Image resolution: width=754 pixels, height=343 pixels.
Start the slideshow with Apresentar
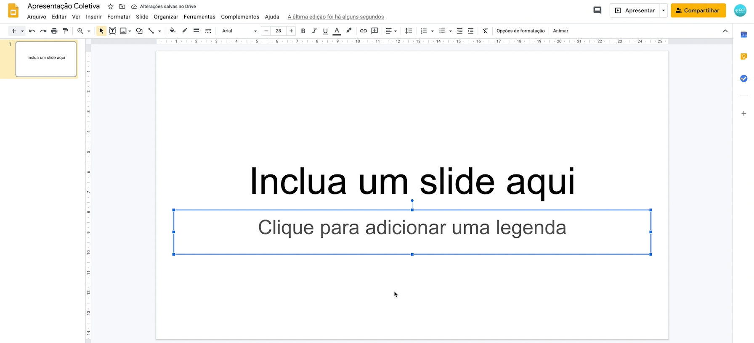(635, 11)
